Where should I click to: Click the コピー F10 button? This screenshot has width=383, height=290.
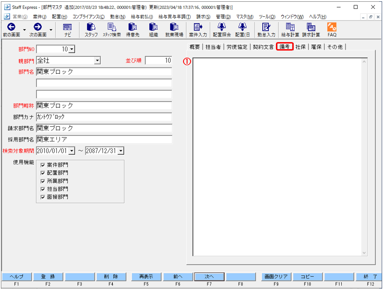307,277
